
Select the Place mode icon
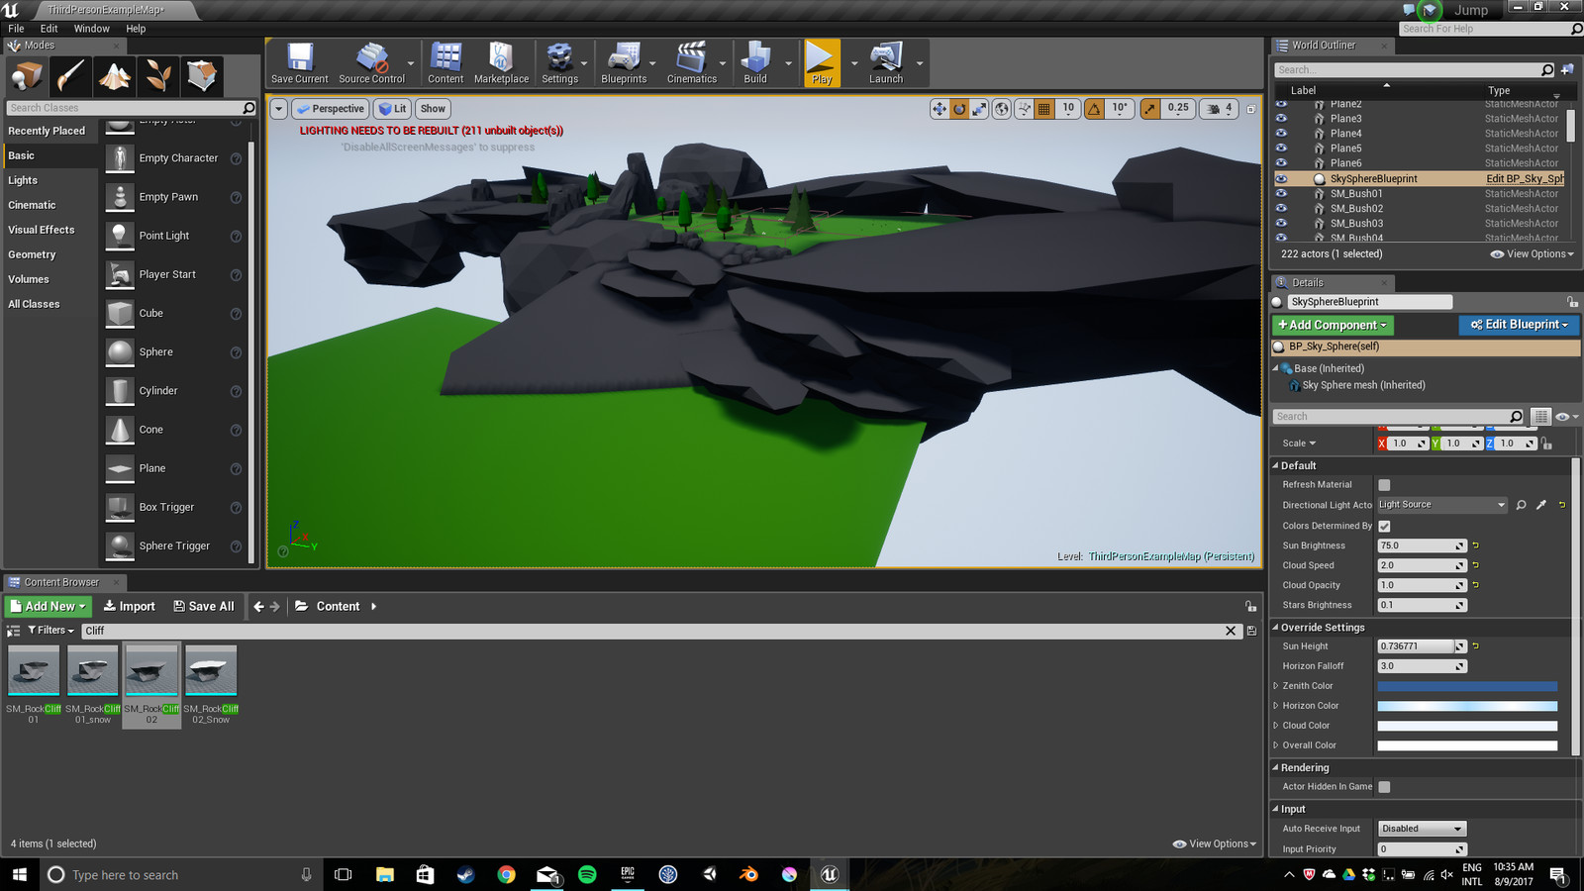(x=27, y=76)
